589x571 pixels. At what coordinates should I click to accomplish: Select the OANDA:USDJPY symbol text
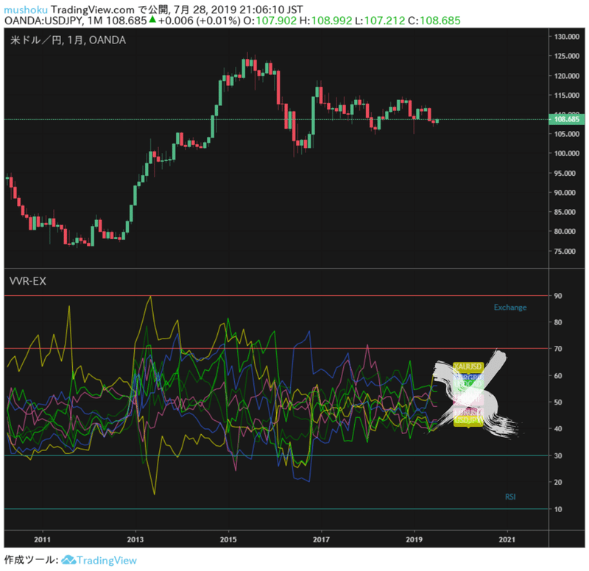point(43,21)
